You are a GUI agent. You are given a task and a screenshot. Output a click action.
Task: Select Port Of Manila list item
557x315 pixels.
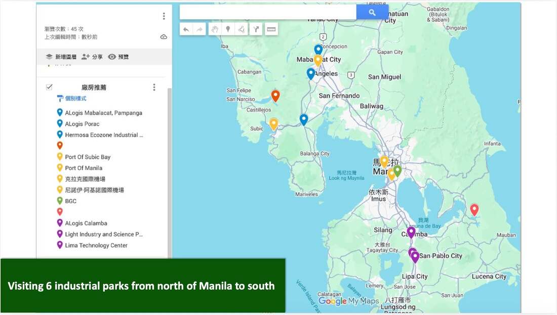pyautogui.click(x=79, y=168)
